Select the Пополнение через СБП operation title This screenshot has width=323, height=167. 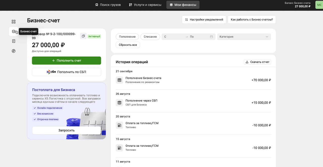pos(141,101)
